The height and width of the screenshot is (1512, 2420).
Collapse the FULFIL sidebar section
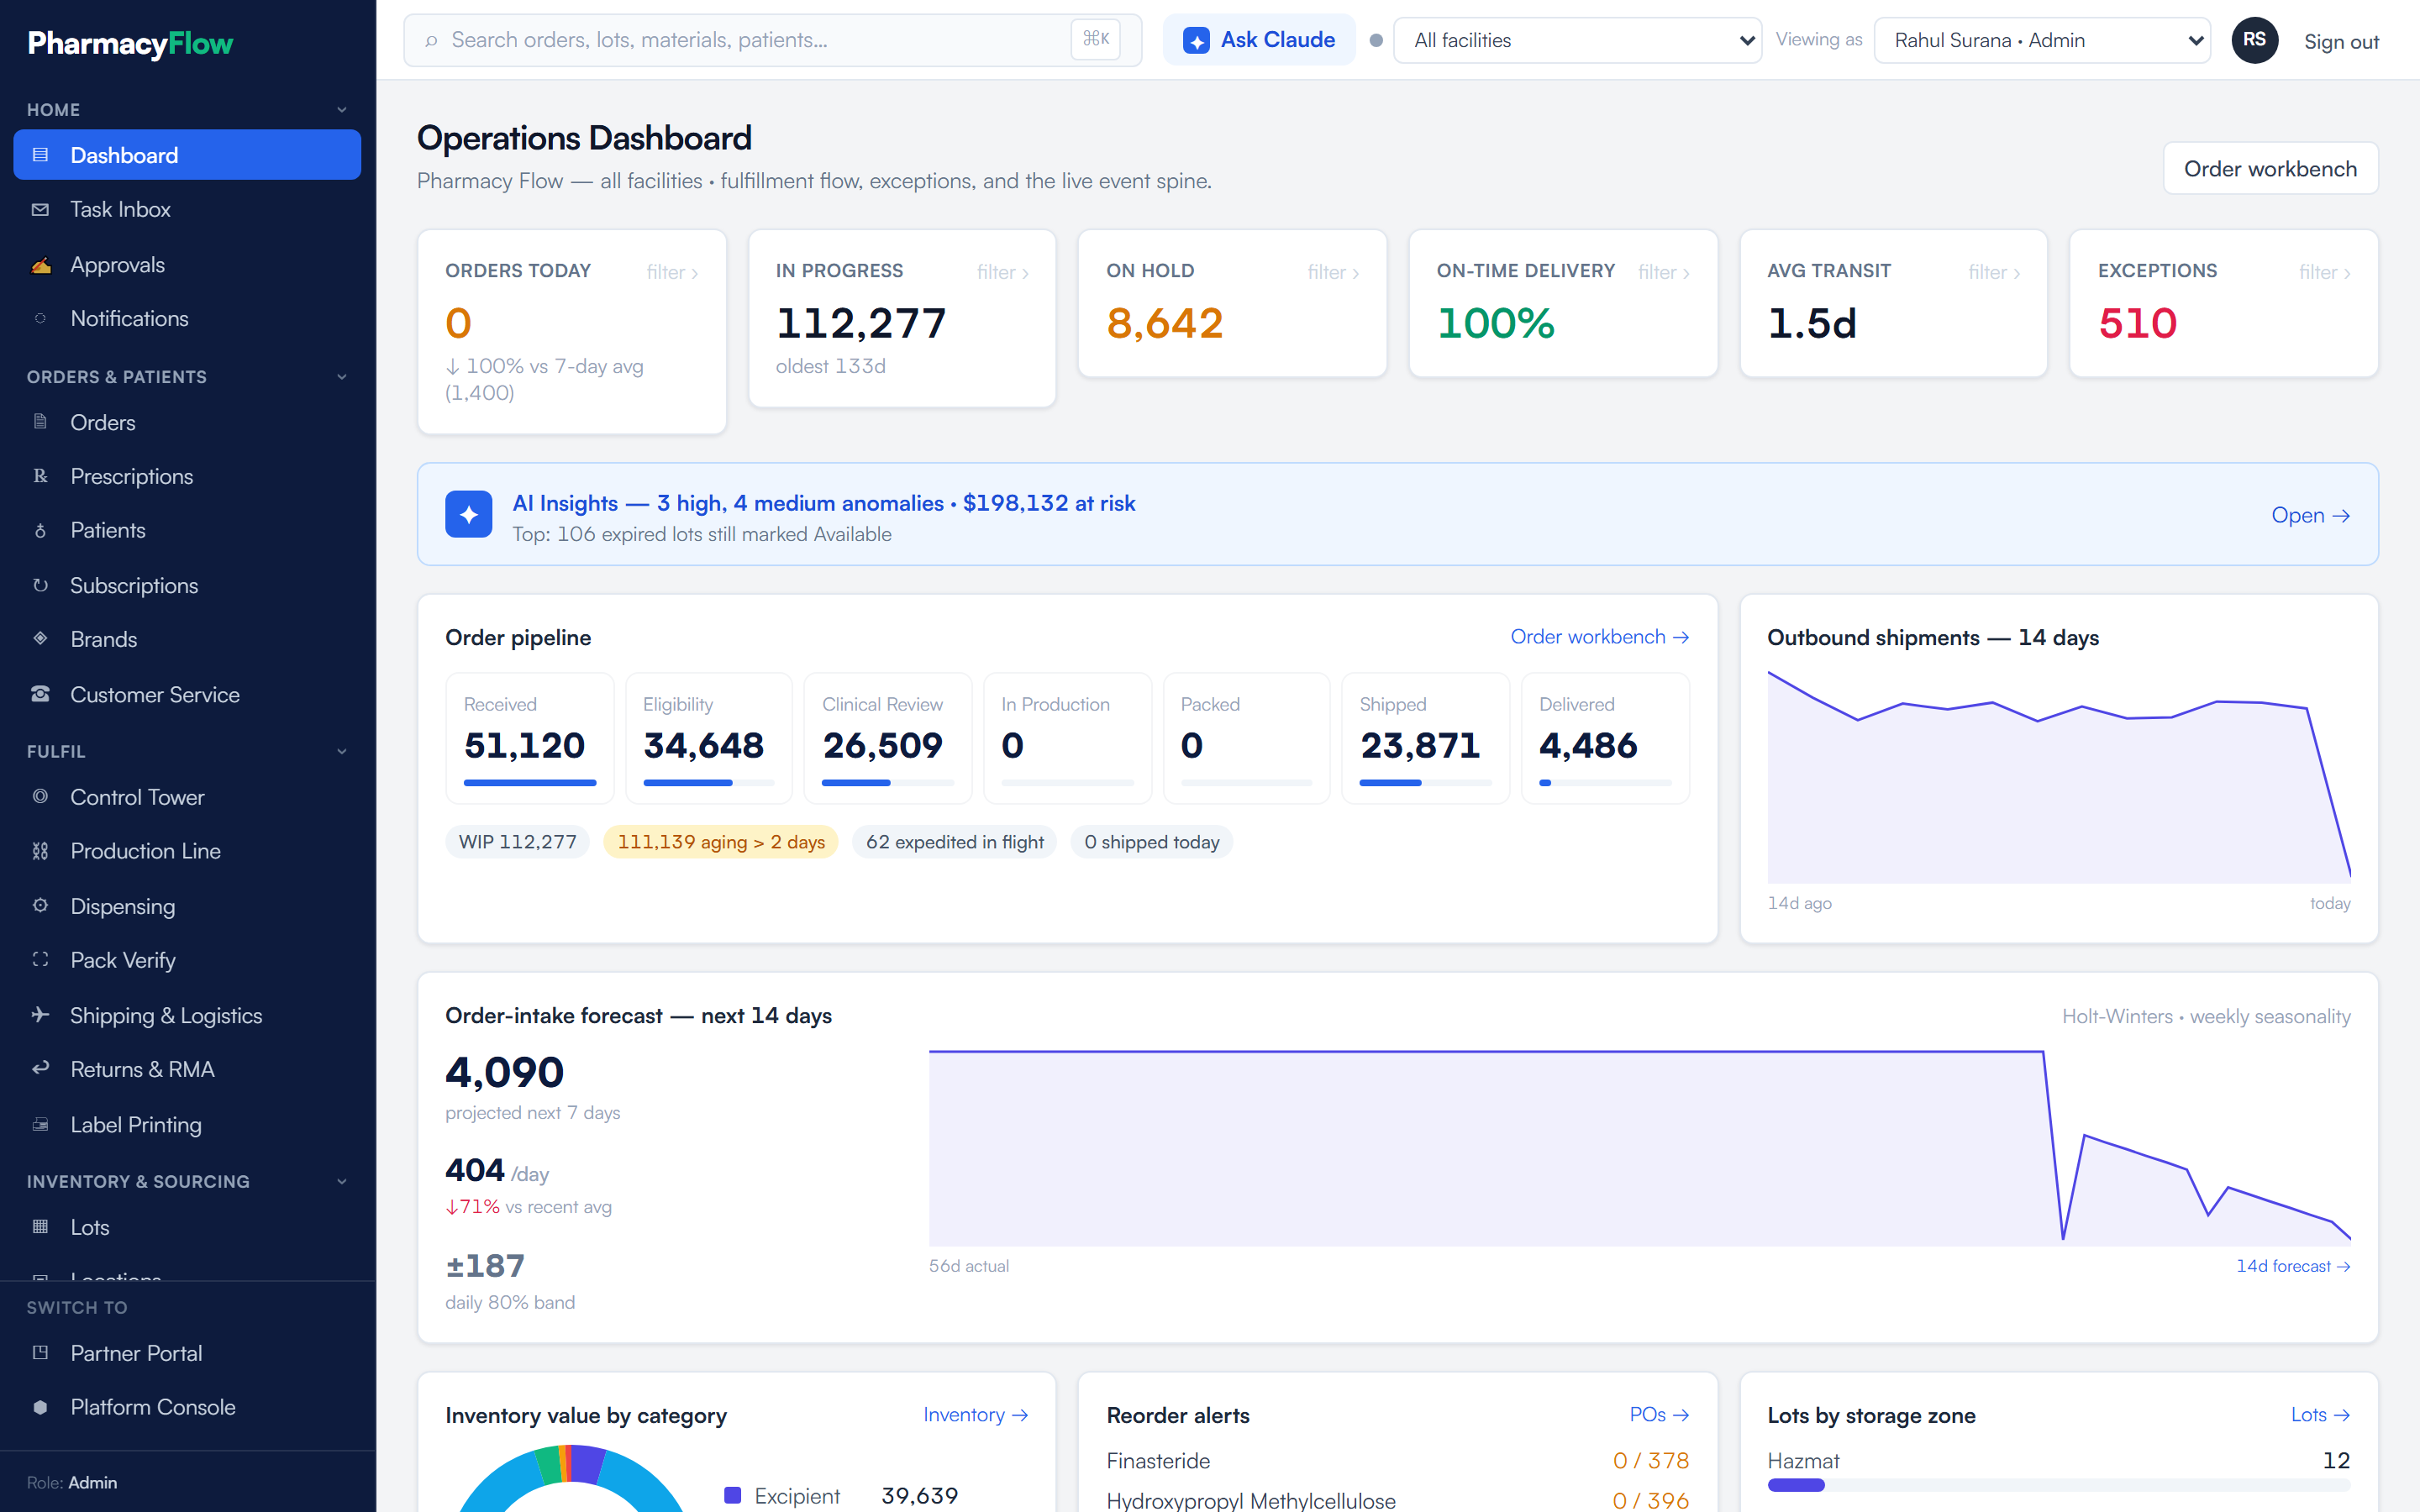click(342, 751)
